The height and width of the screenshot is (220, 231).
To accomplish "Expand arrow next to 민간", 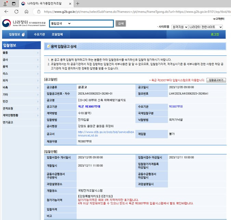I will pyautogui.click(x=38, y=101).
